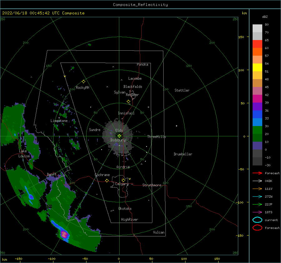Click the Lake Louise label
This screenshot has height=263, width=281.
pos(24,154)
